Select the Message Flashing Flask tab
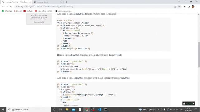The image size is (200, 112). point(17,2)
